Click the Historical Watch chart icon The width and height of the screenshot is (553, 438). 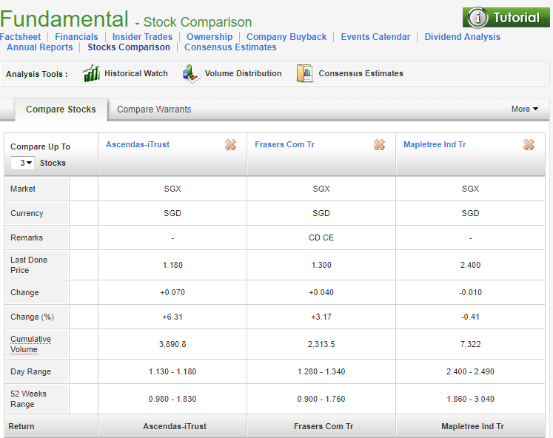91,73
